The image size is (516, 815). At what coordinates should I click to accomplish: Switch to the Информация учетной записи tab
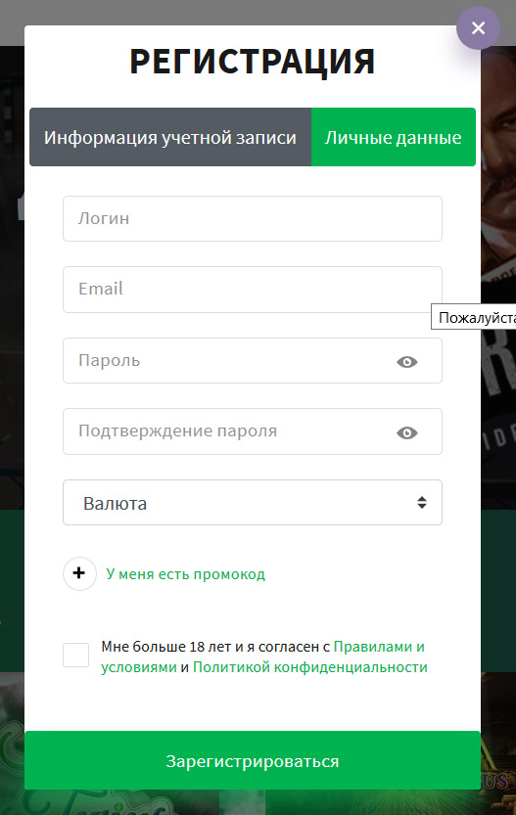tap(170, 137)
